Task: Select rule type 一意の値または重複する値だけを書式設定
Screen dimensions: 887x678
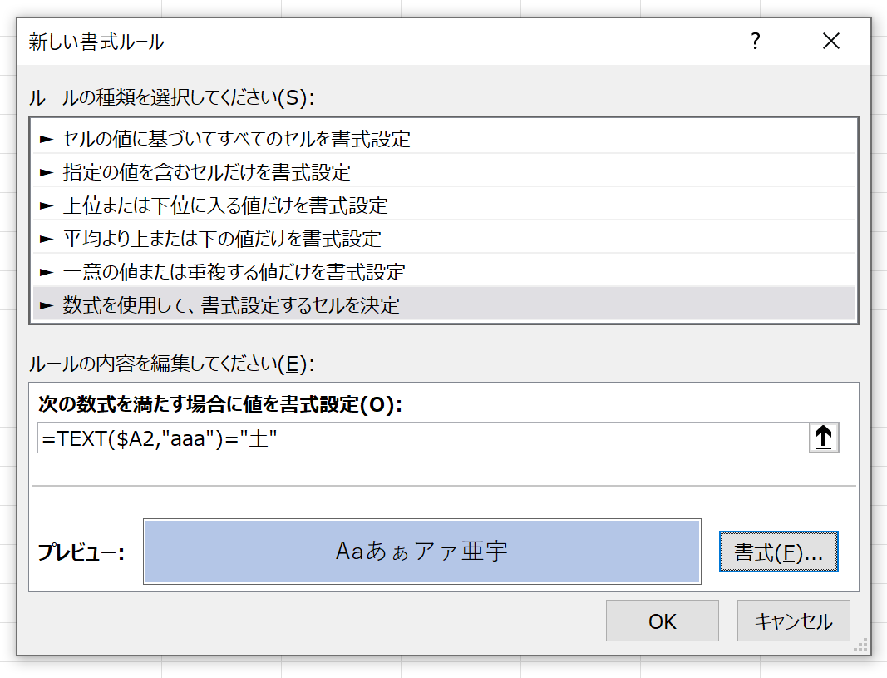Action: coord(444,272)
